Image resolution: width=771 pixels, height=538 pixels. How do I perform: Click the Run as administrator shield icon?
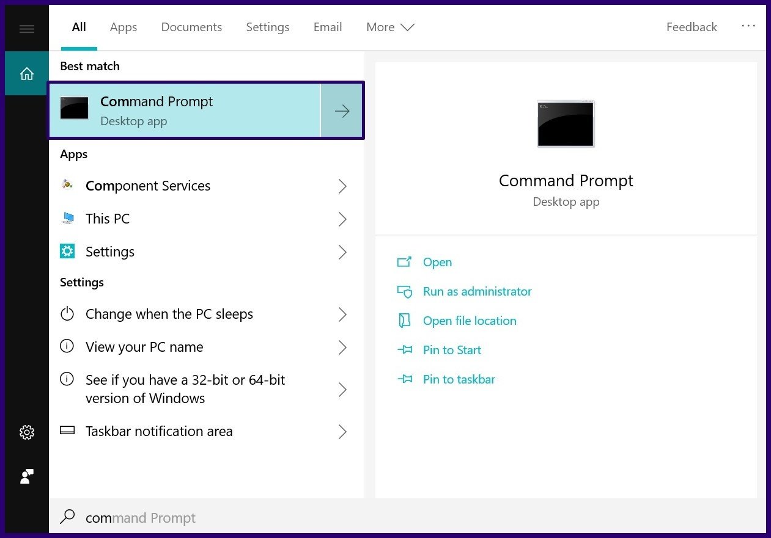pos(404,291)
